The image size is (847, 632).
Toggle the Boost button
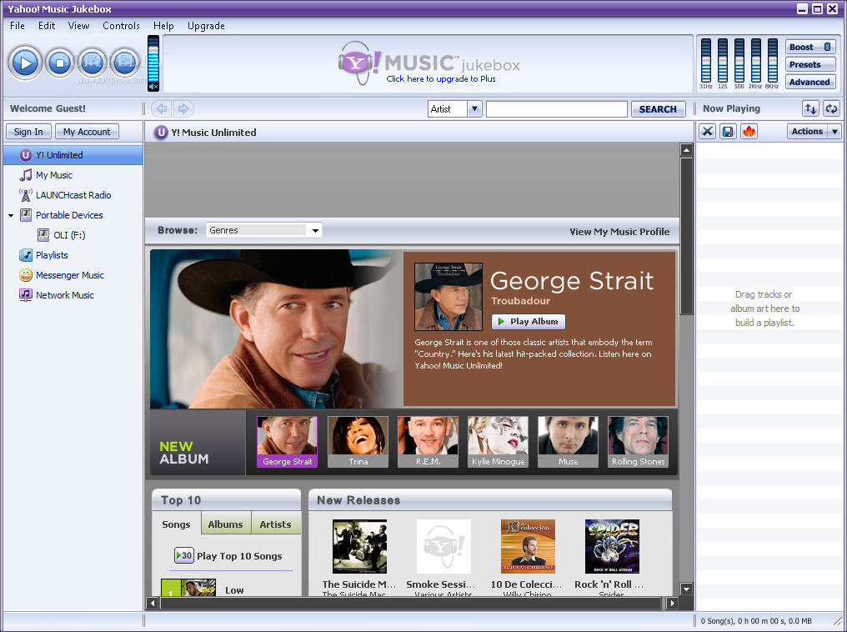[x=810, y=47]
